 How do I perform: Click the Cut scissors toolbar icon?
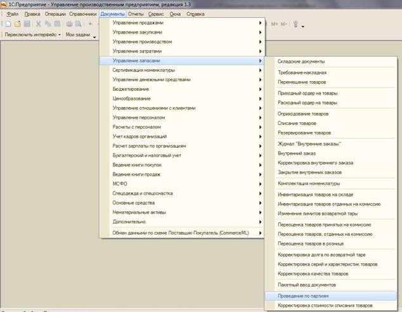click(39, 24)
